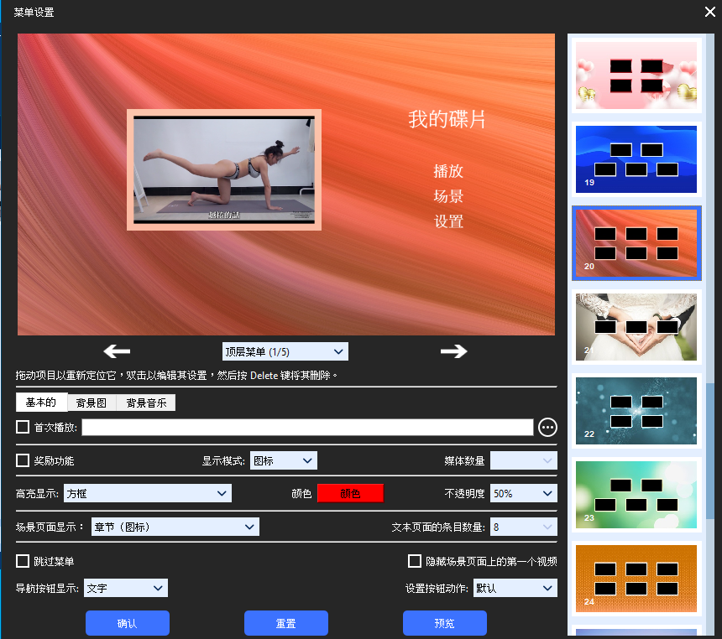Open the 设置按钮动作 dropdown showing 默认
Image resolution: width=722 pixels, height=639 pixels.
tap(515, 588)
